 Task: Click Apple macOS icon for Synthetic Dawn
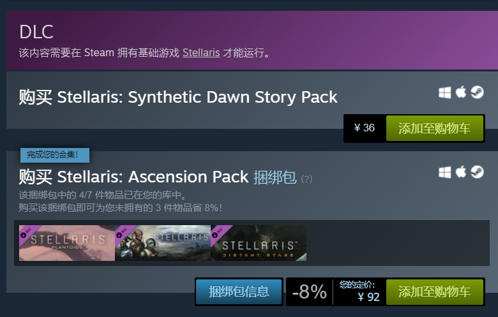point(461,92)
